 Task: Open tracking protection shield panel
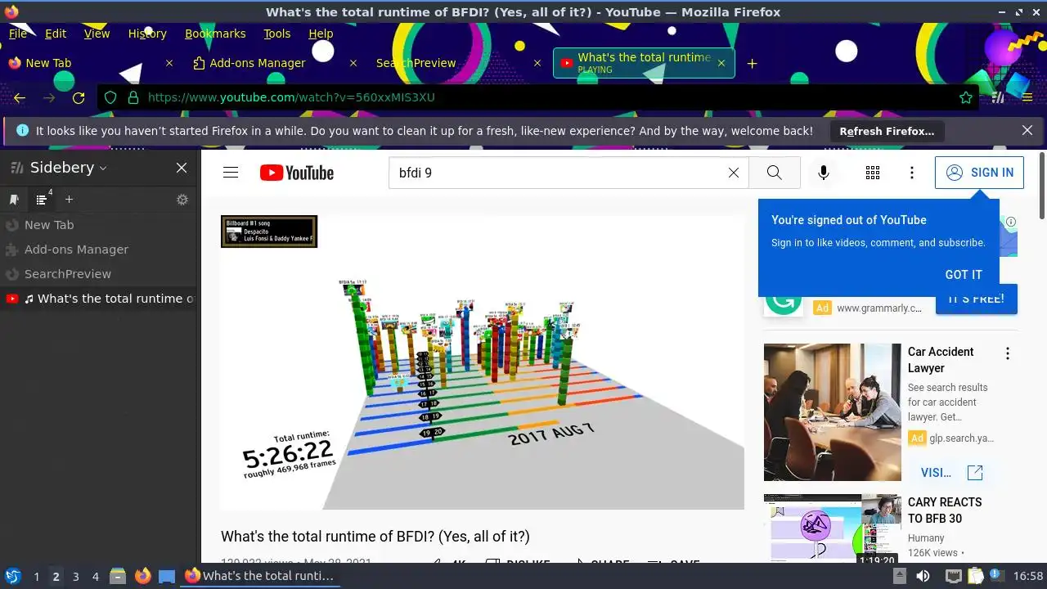(111, 97)
